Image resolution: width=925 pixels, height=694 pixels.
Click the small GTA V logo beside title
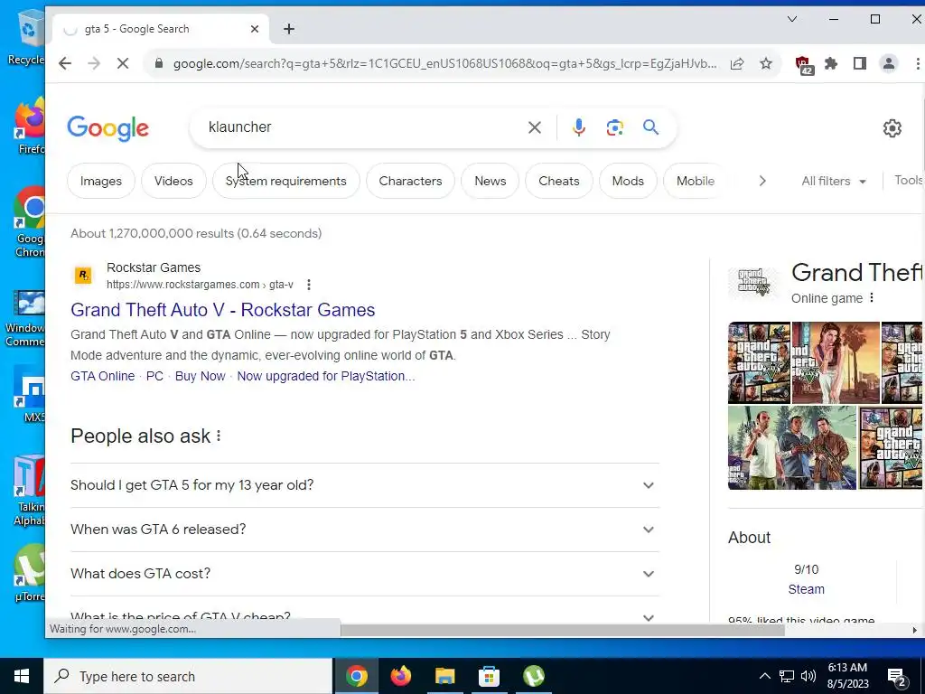(754, 282)
